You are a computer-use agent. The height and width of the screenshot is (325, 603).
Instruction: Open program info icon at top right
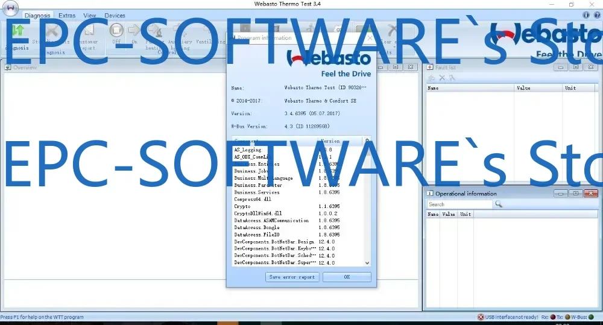click(586, 15)
